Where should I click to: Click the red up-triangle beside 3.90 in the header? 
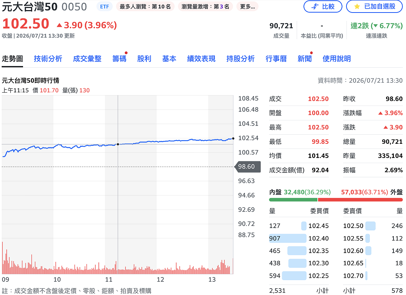click(x=60, y=25)
